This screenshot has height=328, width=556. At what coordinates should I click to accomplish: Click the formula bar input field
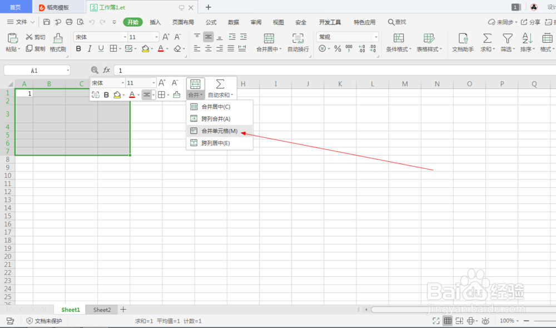tap(335, 70)
